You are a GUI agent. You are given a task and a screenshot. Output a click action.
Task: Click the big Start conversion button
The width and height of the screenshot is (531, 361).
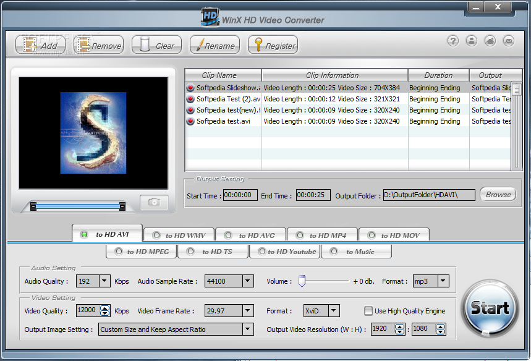[490, 308]
